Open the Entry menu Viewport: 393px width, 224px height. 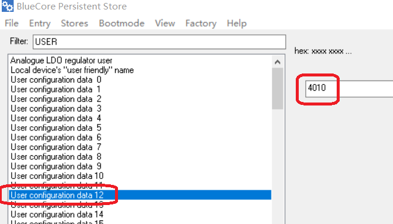pos(40,23)
